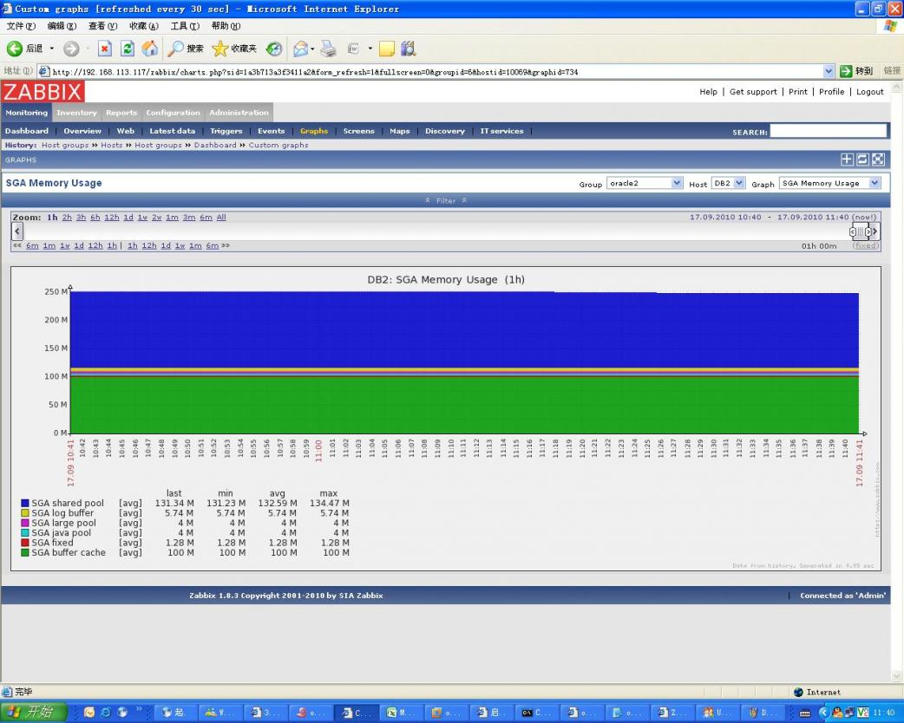Click the timeline left scroll arrow

[17, 231]
